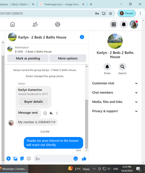Expand Chat members section

pos(115,93)
